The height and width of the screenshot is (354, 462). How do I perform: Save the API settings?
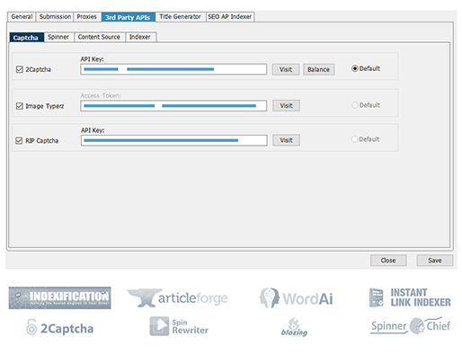tap(435, 261)
